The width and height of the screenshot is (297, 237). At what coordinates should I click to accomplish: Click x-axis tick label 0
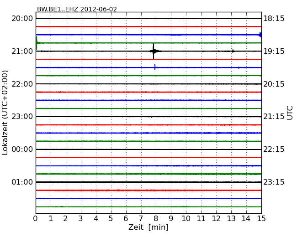click(x=36, y=219)
